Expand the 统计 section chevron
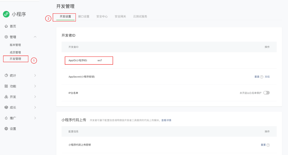 click(x=35, y=75)
